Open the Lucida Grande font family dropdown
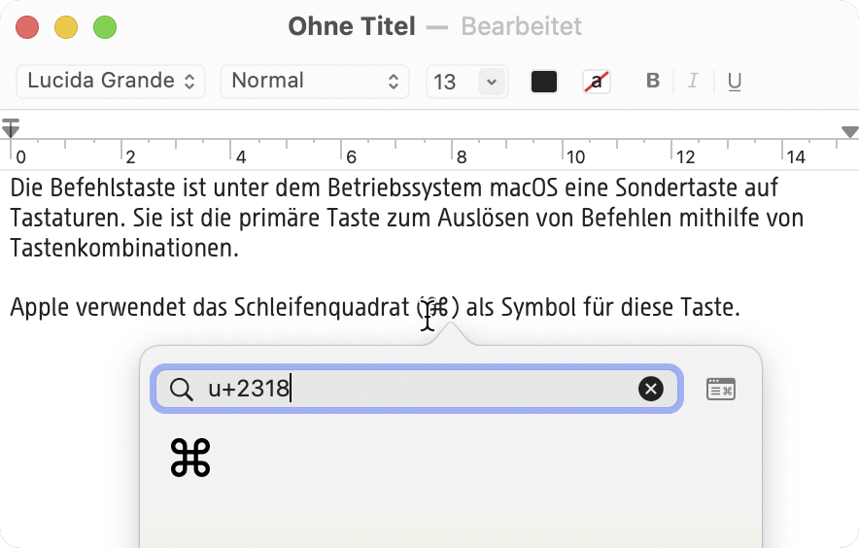 coord(111,82)
